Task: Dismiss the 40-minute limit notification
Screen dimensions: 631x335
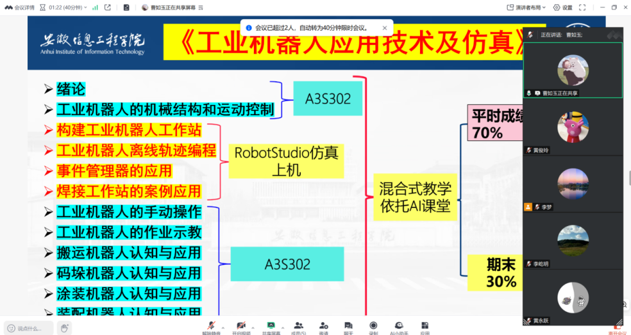Action: pyautogui.click(x=385, y=28)
